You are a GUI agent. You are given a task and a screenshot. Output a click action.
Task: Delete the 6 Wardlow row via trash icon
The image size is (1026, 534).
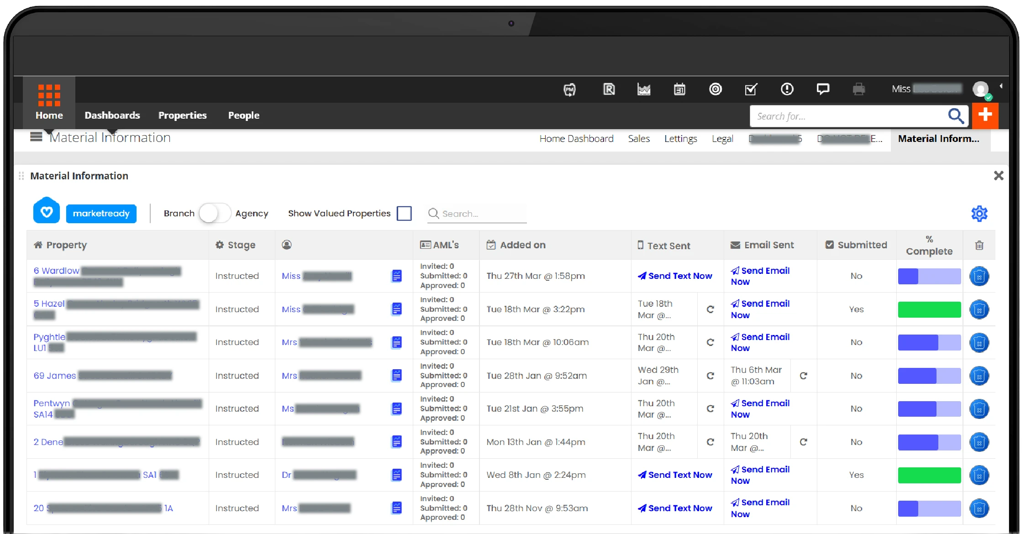[x=979, y=276]
